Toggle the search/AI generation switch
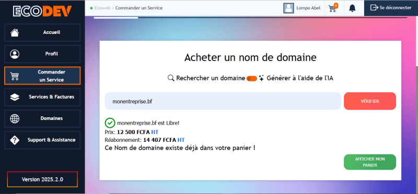 [252, 79]
